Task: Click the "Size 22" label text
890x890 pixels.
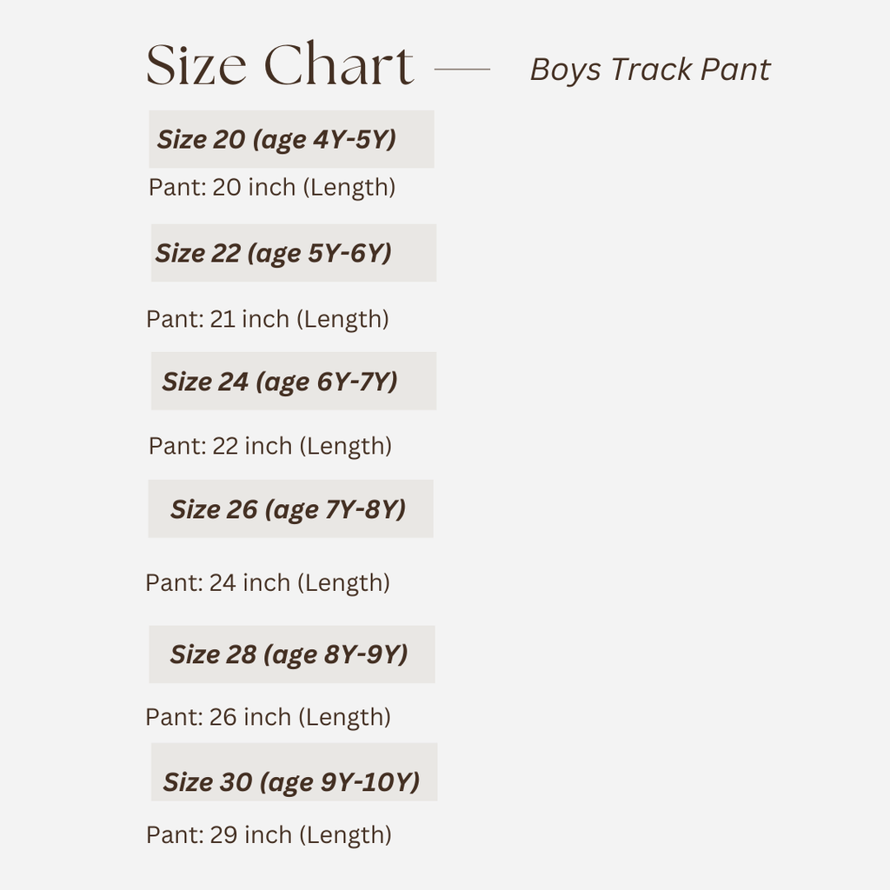Action: tap(197, 253)
